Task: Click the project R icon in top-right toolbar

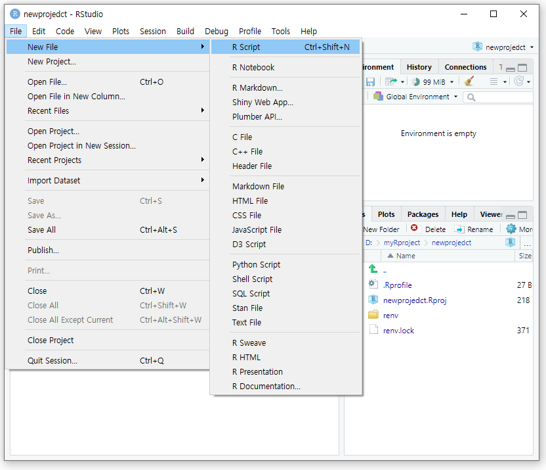Action: pyautogui.click(x=477, y=47)
